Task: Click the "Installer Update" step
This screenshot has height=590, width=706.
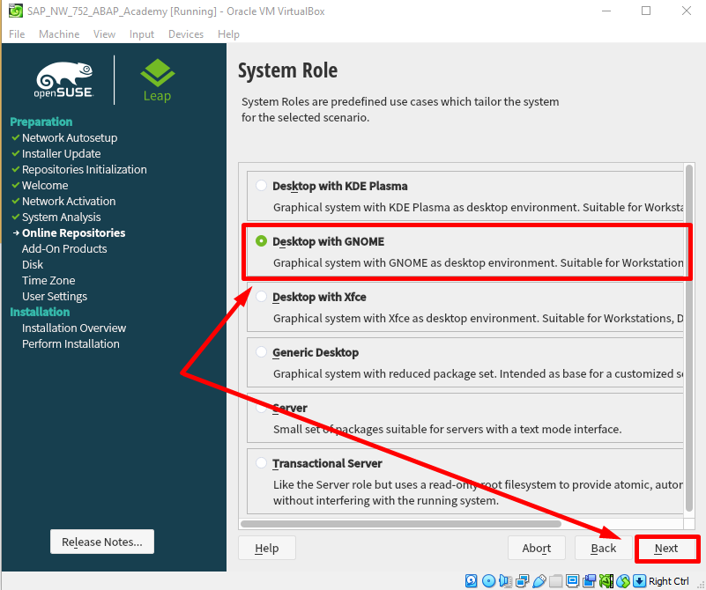Action: coord(61,153)
